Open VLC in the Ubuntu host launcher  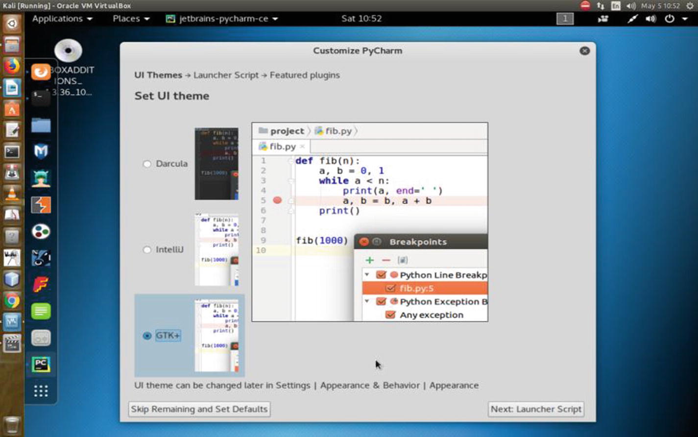(x=12, y=194)
